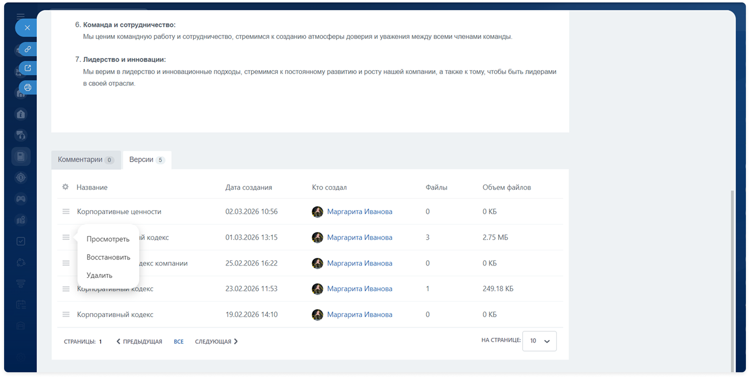The width and height of the screenshot is (750, 378).
Task: Open the map with pin sidebar icon
Action: [21, 220]
